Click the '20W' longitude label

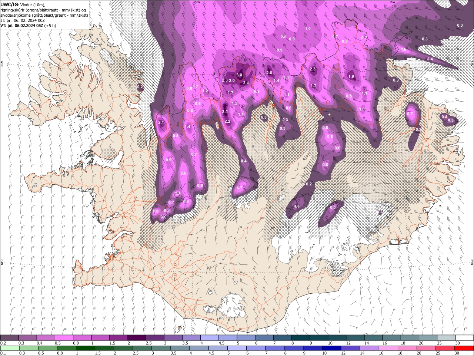pos(197,2)
